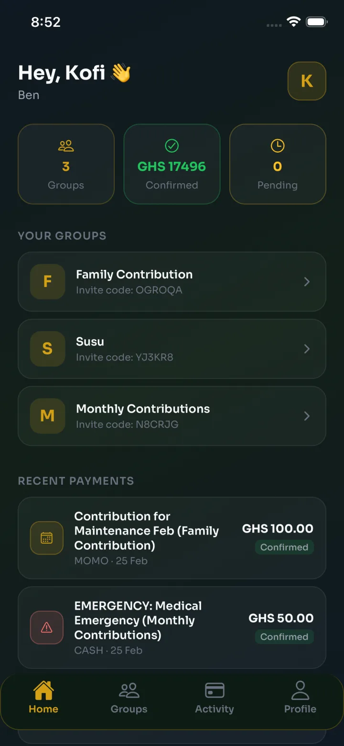Tap the K profile avatar button
This screenshot has height=746, width=344.
tap(307, 81)
